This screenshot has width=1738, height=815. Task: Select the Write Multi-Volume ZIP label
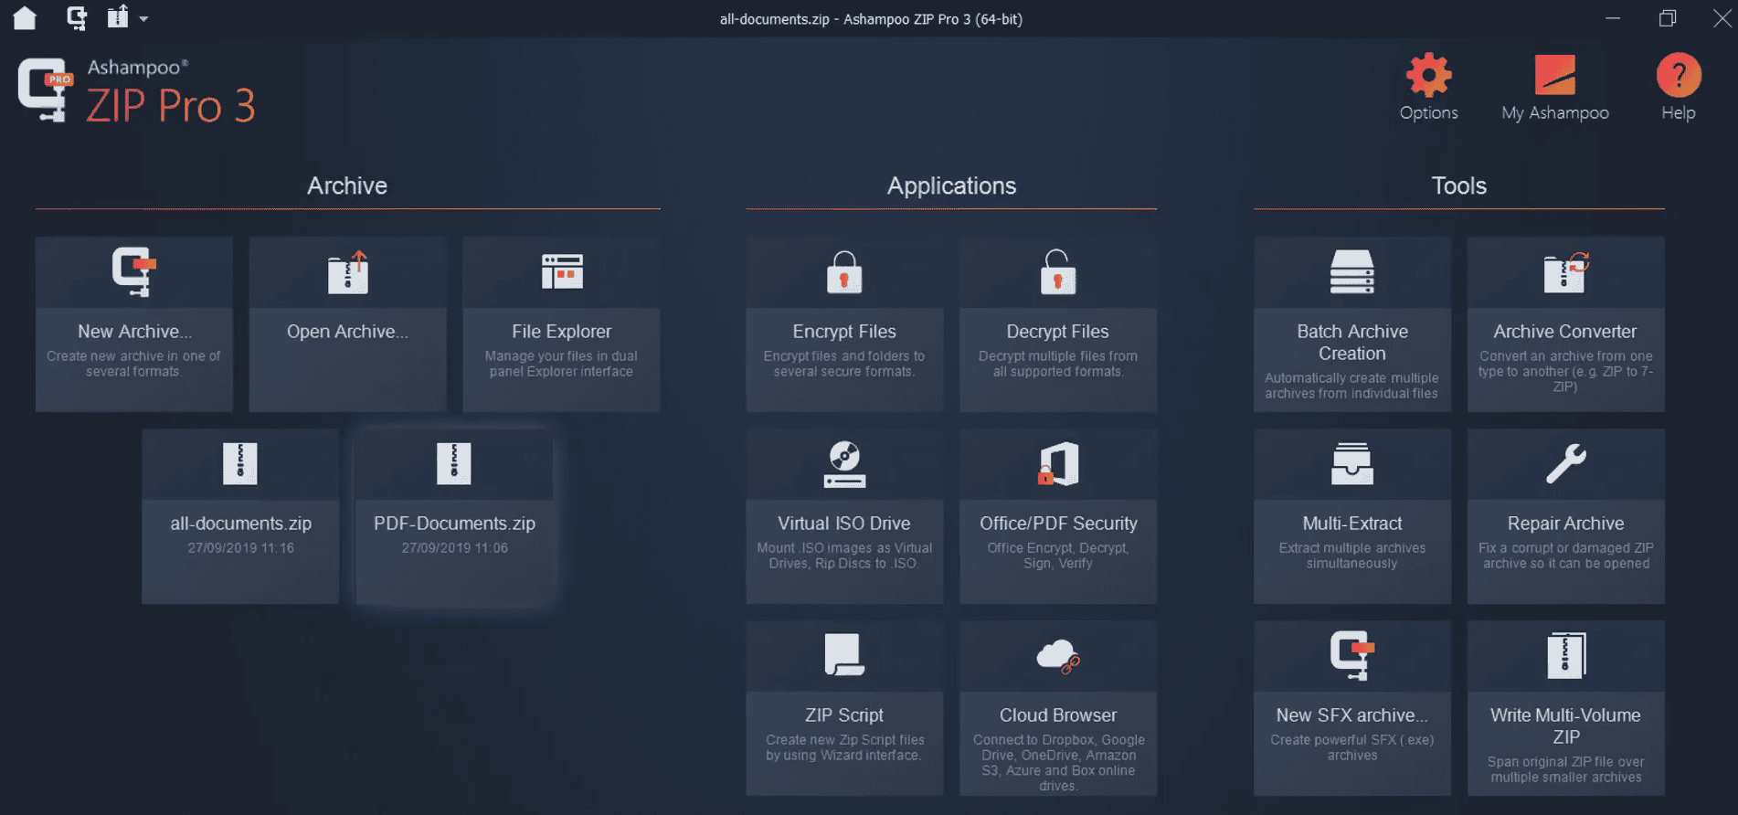coord(1566,726)
